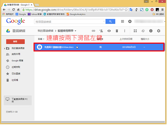
Task: Click the preview eye icon
Action: point(109,31)
